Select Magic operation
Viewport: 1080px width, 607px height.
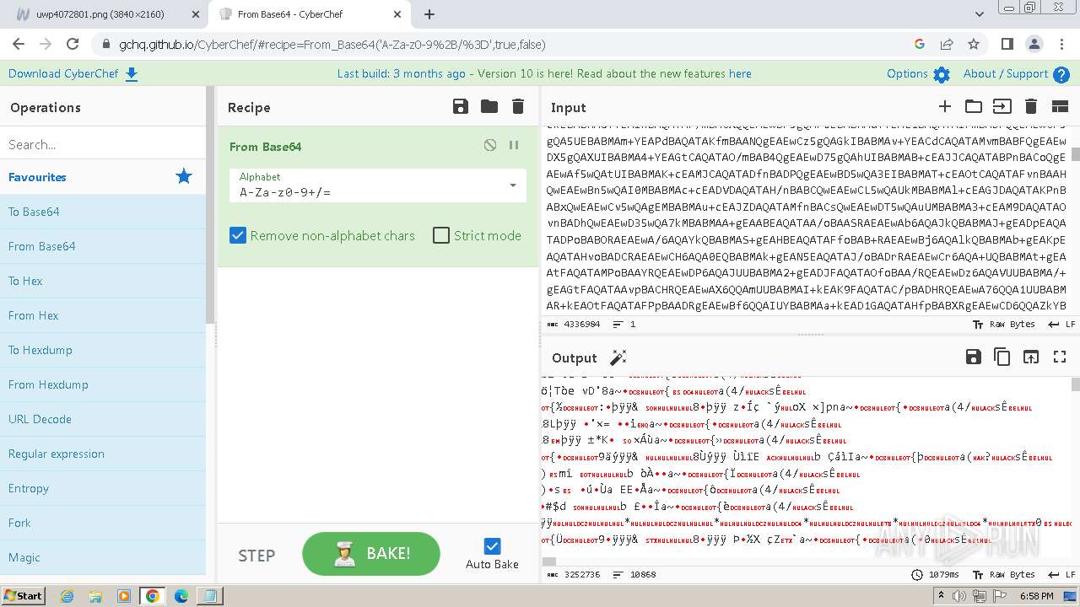tap(103, 557)
